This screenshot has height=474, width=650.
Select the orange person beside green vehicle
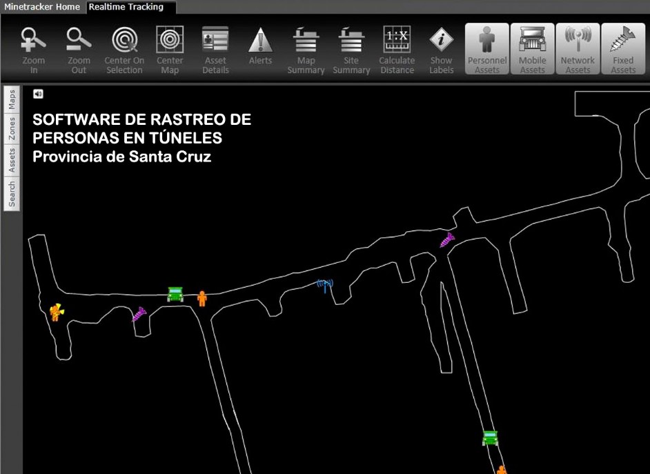tap(202, 298)
